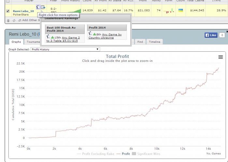Open Any Game 2 to 3 Table link
Image resolution: width=228 pixels, height=162 pixels.
[x=65, y=39]
